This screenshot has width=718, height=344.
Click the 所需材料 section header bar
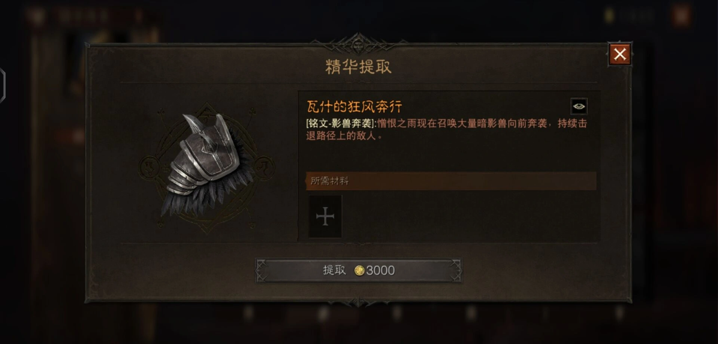tap(451, 181)
